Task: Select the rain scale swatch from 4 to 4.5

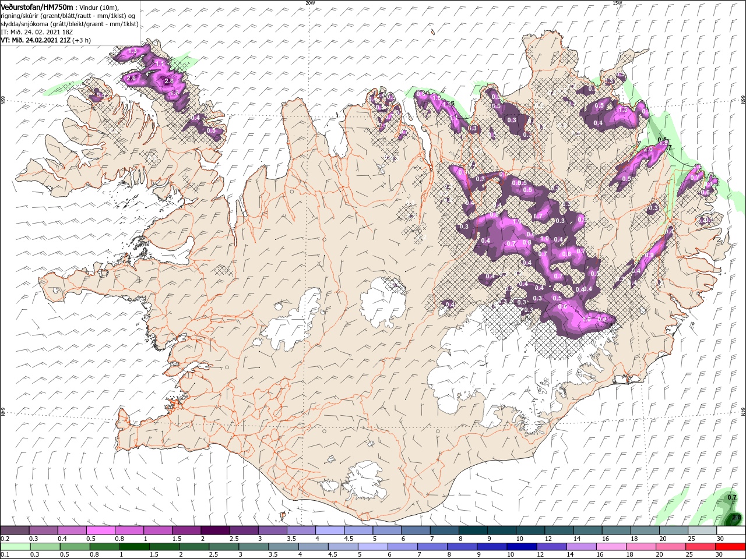Action: click(313, 546)
